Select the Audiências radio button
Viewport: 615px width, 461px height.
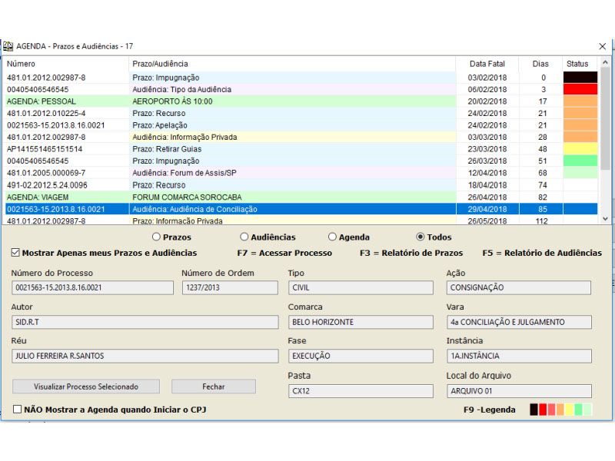tap(244, 237)
